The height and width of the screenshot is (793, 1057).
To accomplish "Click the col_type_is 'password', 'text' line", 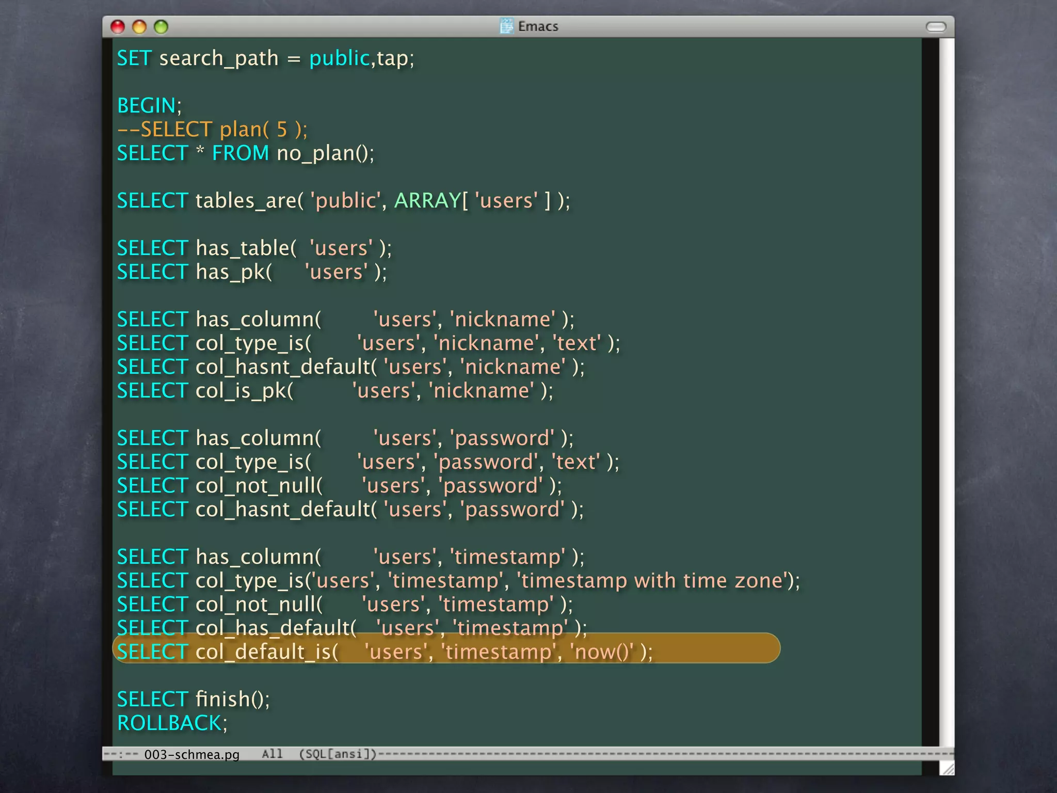I will click(368, 462).
